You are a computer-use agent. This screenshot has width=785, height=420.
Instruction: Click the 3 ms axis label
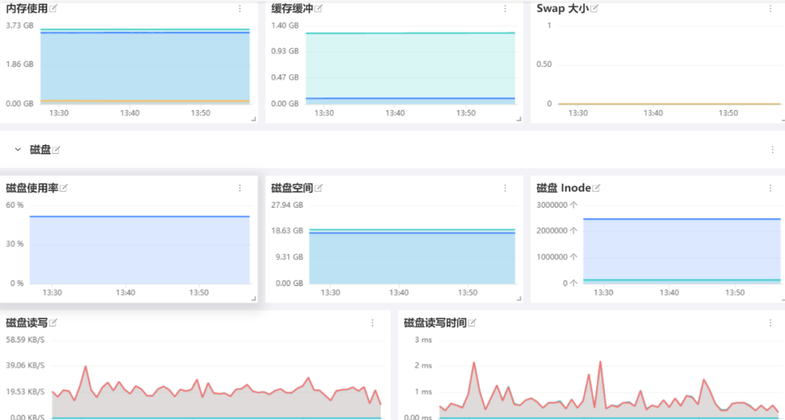pos(423,339)
